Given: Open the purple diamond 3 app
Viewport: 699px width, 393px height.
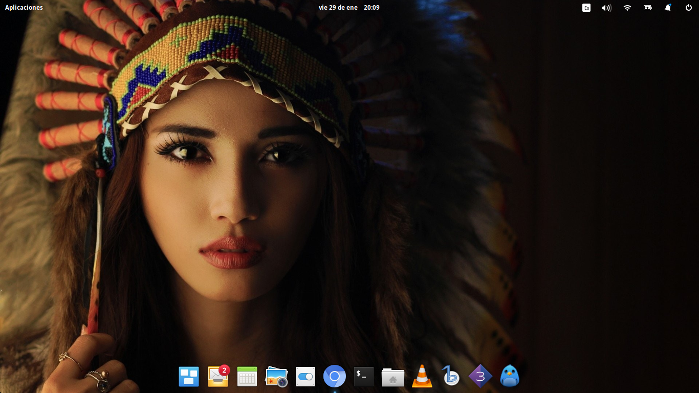Looking at the screenshot, I should point(480,376).
